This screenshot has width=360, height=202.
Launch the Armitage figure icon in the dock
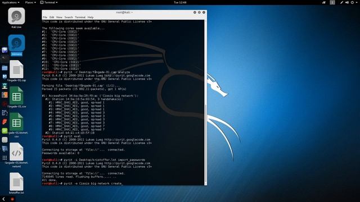(4, 86)
